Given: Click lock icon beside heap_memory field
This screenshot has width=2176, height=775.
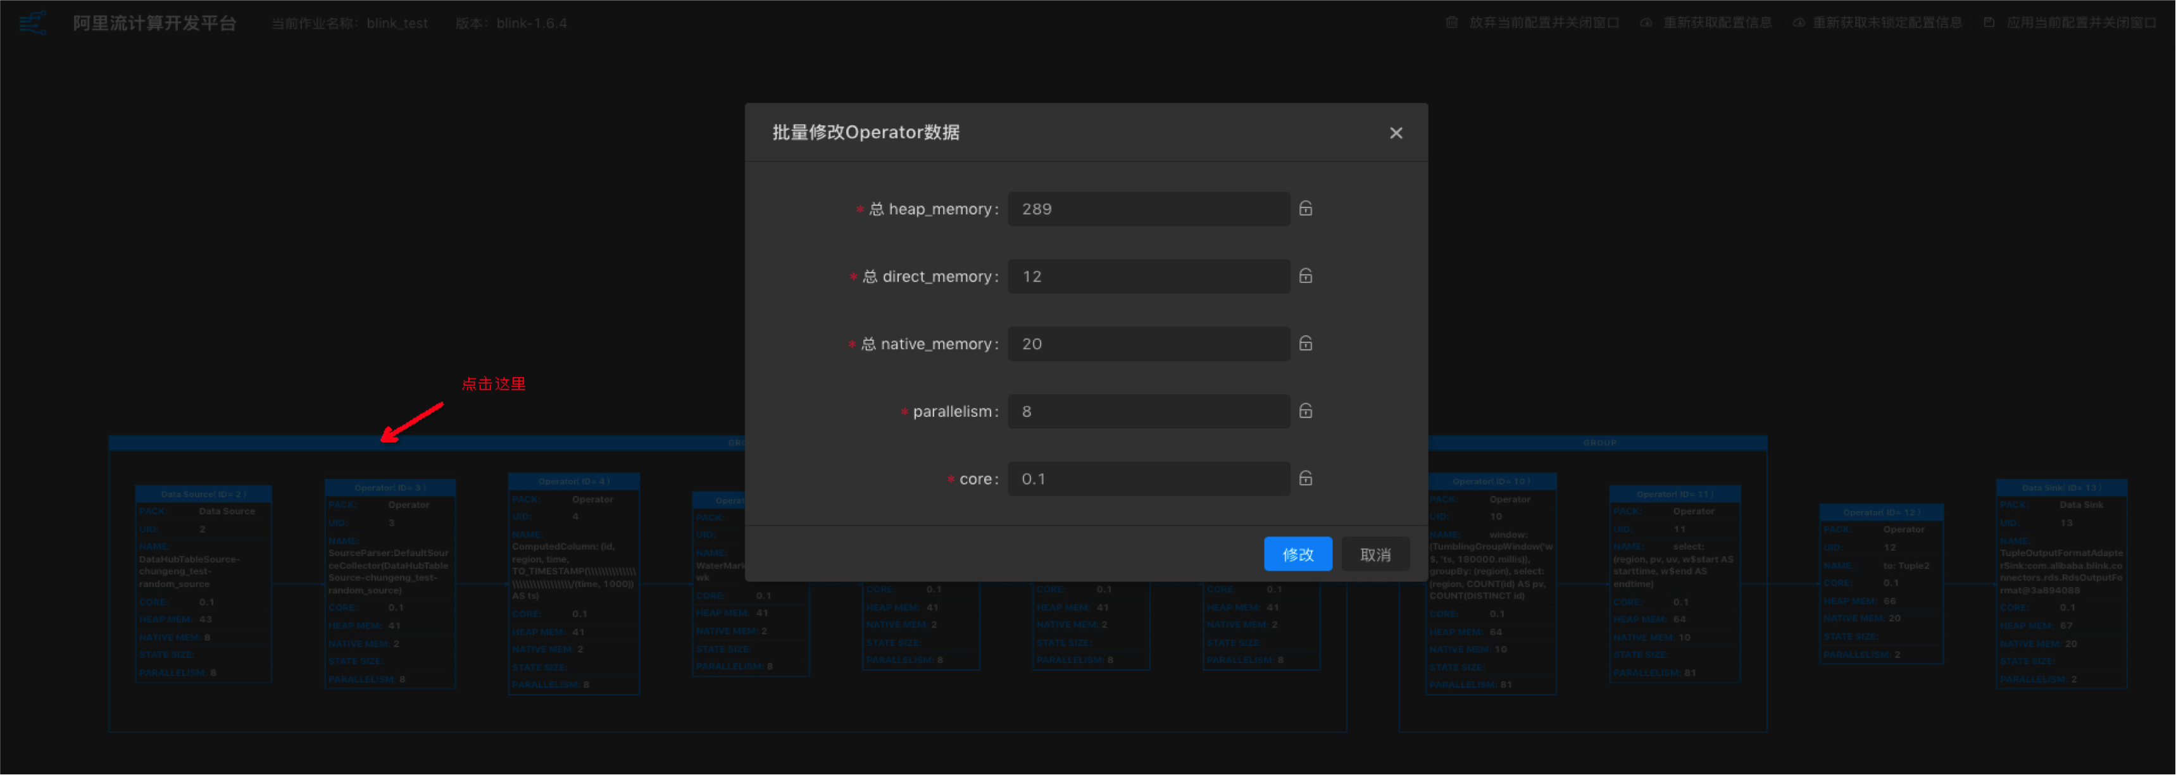Looking at the screenshot, I should [x=1305, y=209].
